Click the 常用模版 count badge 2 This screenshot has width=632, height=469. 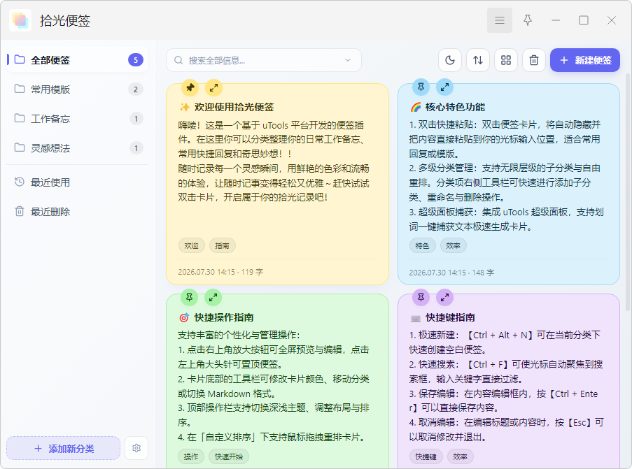[x=136, y=89]
